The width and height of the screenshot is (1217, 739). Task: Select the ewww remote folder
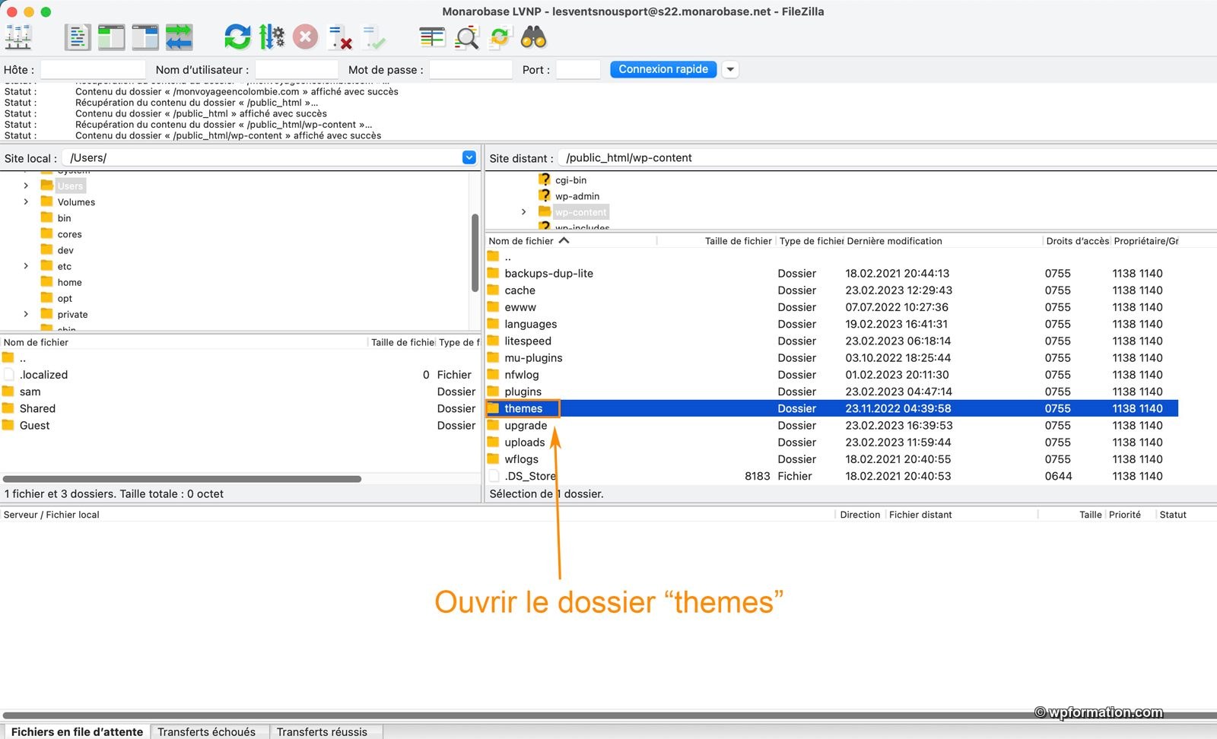click(832, 307)
